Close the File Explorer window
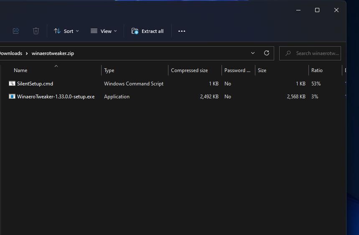The width and height of the screenshot is (359, 235). click(x=336, y=10)
